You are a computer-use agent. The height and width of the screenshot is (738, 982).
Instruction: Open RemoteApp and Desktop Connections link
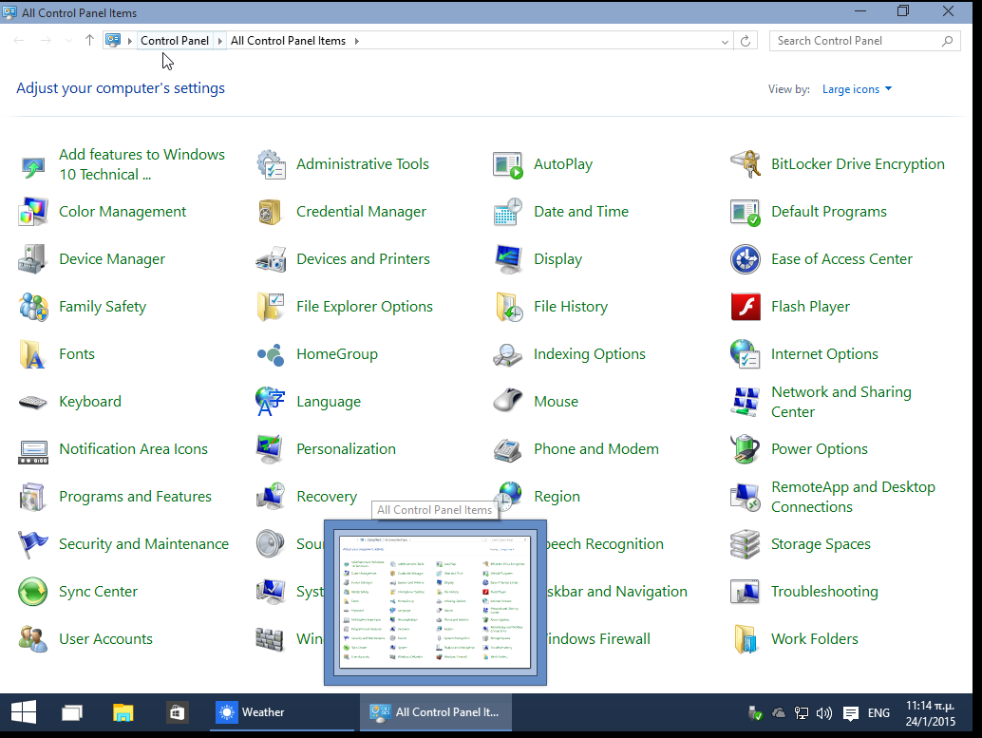click(x=853, y=497)
